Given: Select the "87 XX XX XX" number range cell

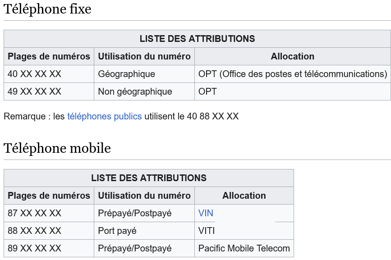Looking at the screenshot, I should 35,213.
